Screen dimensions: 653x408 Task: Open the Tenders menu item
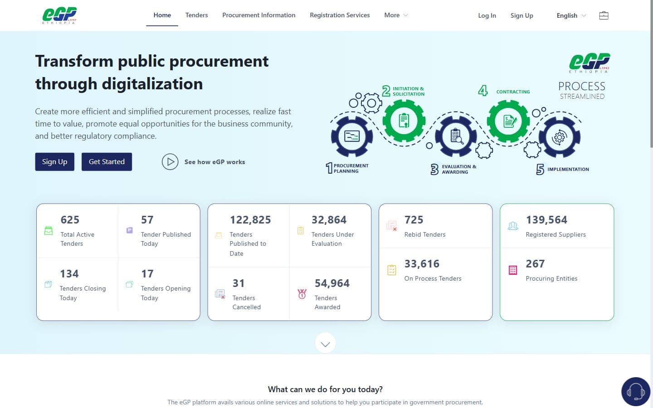click(196, 15)
